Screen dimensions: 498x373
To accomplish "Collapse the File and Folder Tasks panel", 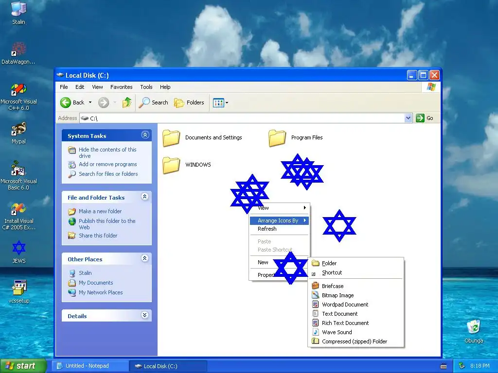I will [x=145, y=197].
